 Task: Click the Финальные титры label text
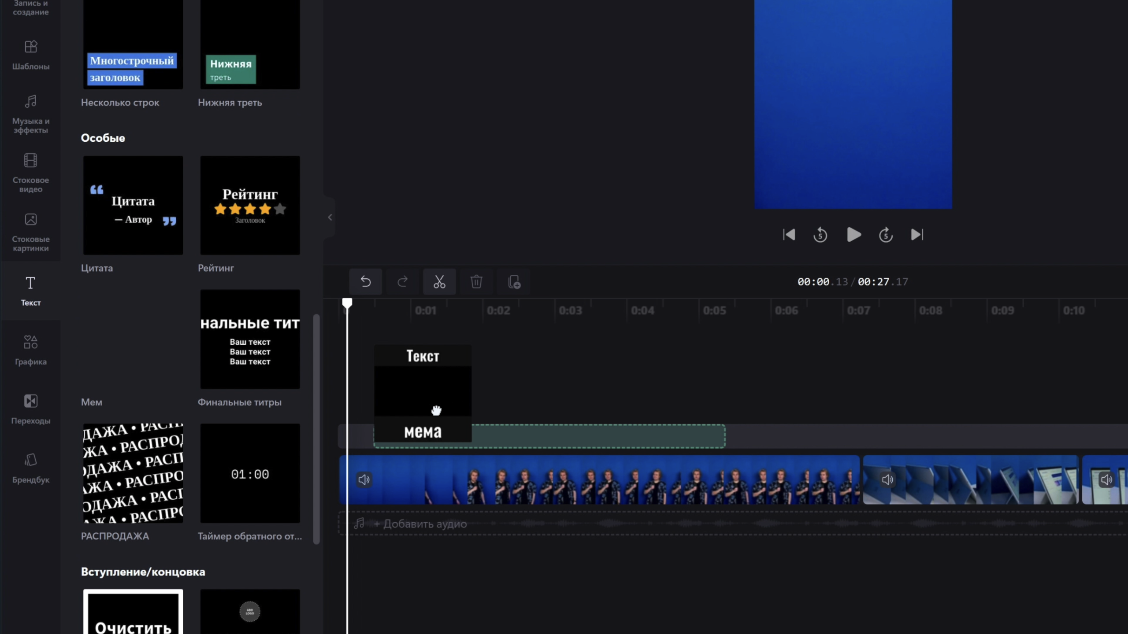[x=239, y=402]
